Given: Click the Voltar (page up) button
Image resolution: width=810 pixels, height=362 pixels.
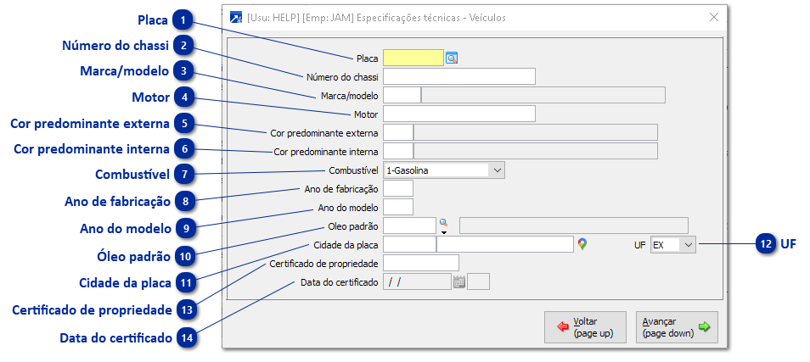Looking at the screenshot, I should pyautogui.click(x=585, y=327).
